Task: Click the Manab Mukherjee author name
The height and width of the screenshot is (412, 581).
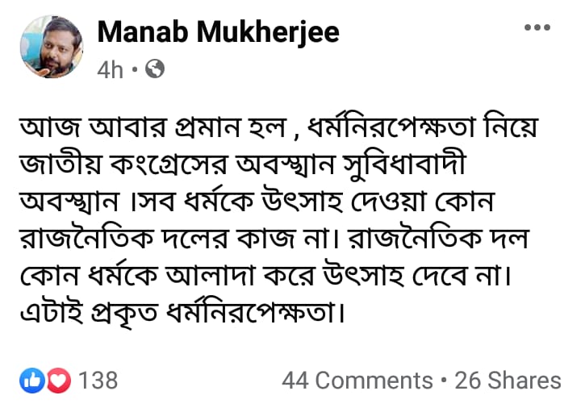Action: tap(218, 31)
